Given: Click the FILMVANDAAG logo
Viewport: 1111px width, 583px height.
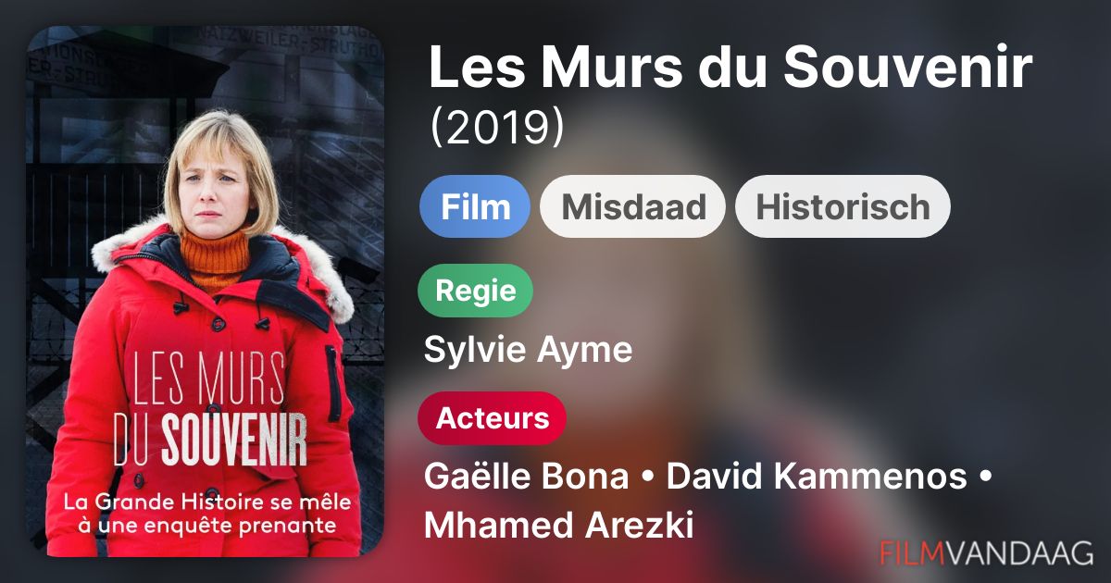Looking at the screenshot, I should tap(986, 552).
